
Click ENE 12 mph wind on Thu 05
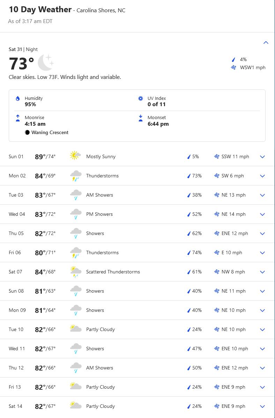point(235,234)
